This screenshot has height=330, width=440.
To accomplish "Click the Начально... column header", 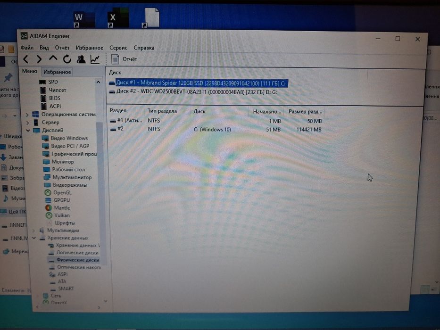I will pyautogui.click(x=267, y=112).
